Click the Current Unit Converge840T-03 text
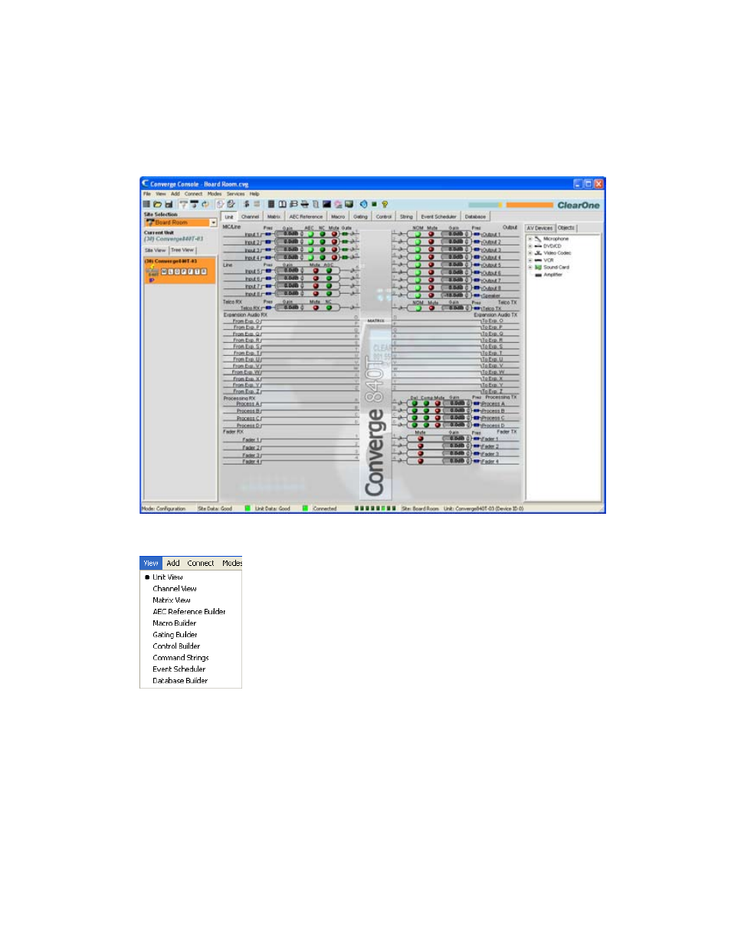This screenshot has height=947, width=731. pos(174,238)
